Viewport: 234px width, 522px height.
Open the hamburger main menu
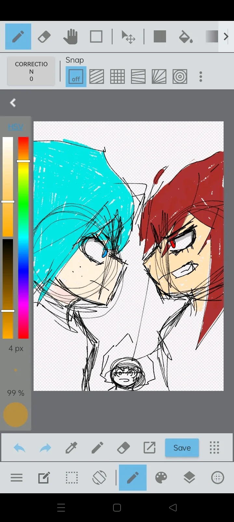click(17, 478)
